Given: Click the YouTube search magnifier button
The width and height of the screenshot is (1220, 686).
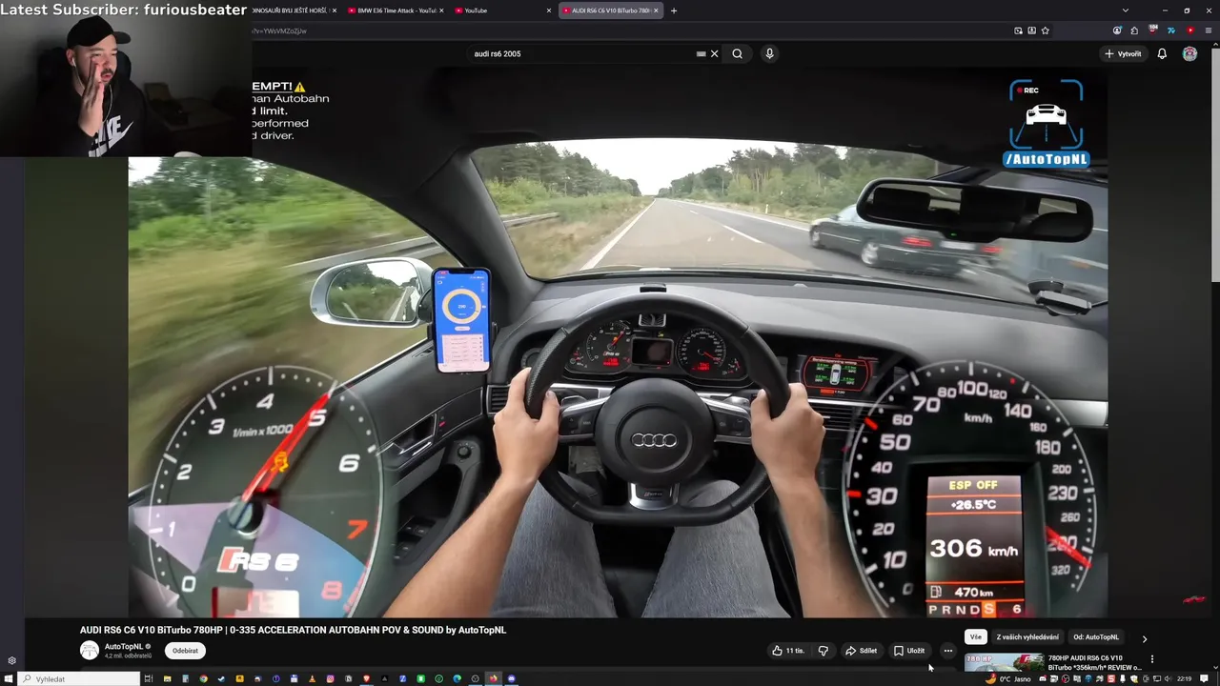Looking at the screenshot, I should point(737,54).
